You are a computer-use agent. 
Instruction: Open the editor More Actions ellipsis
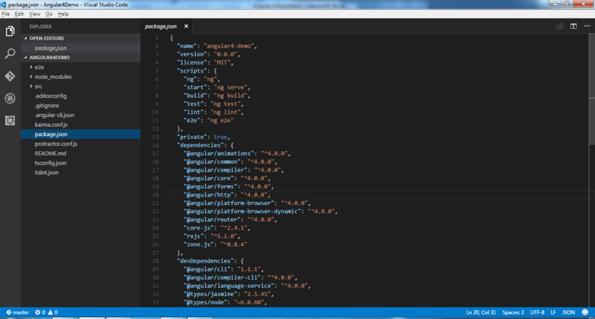586,26
